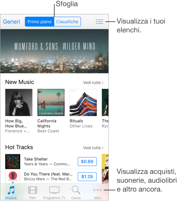
Task: Open the Rituals album artwork
Action: coord(83,103)
